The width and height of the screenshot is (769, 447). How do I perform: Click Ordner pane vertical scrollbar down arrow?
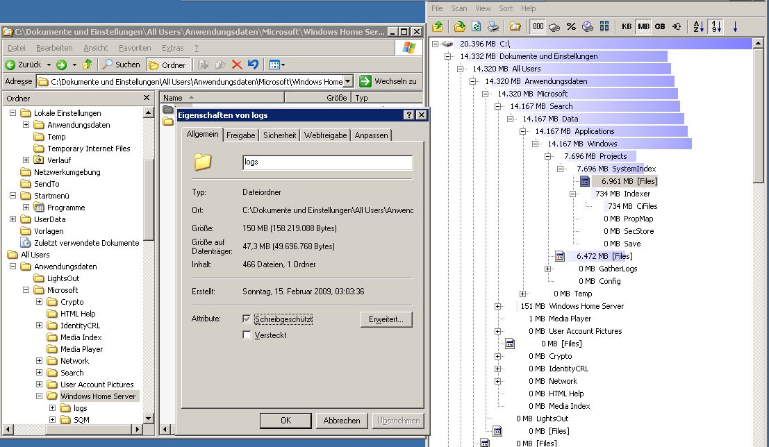(x=149, y=418)
